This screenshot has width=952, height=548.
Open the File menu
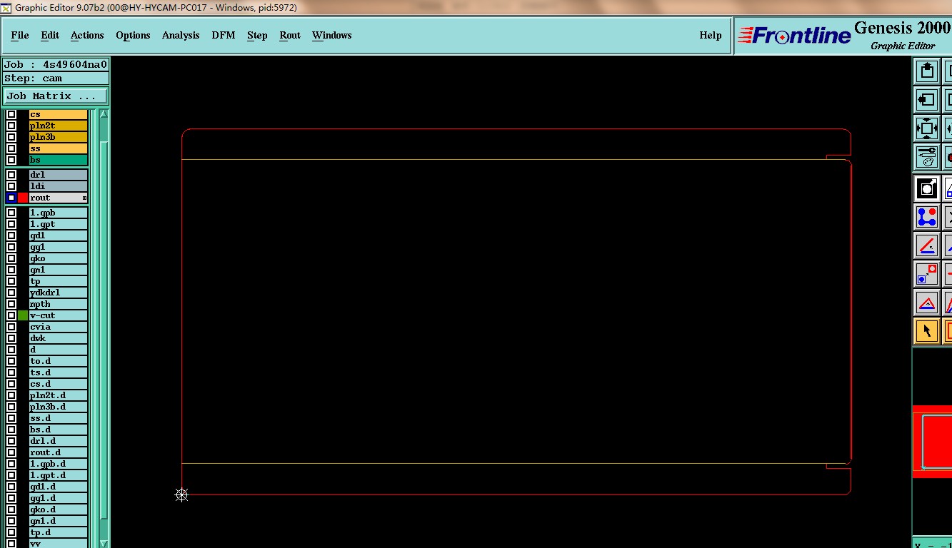click(x=20, y=35)
